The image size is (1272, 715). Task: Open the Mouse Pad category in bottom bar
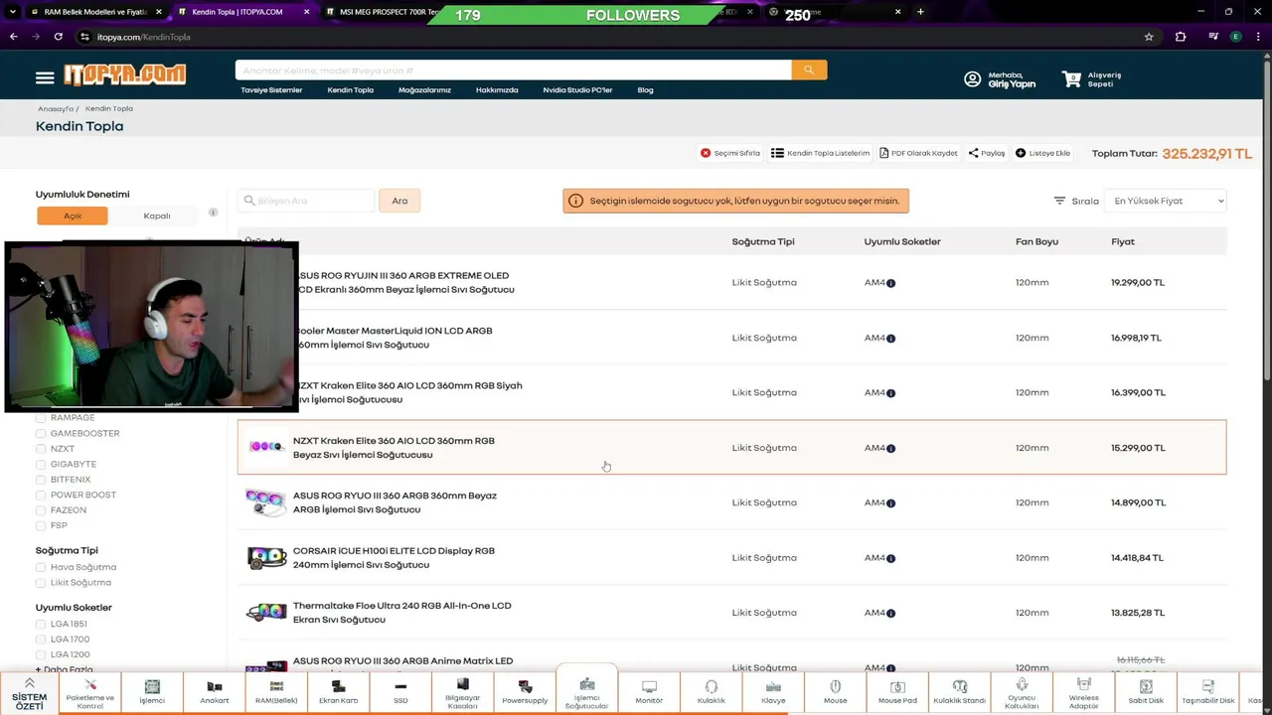(x=897, y=692)
